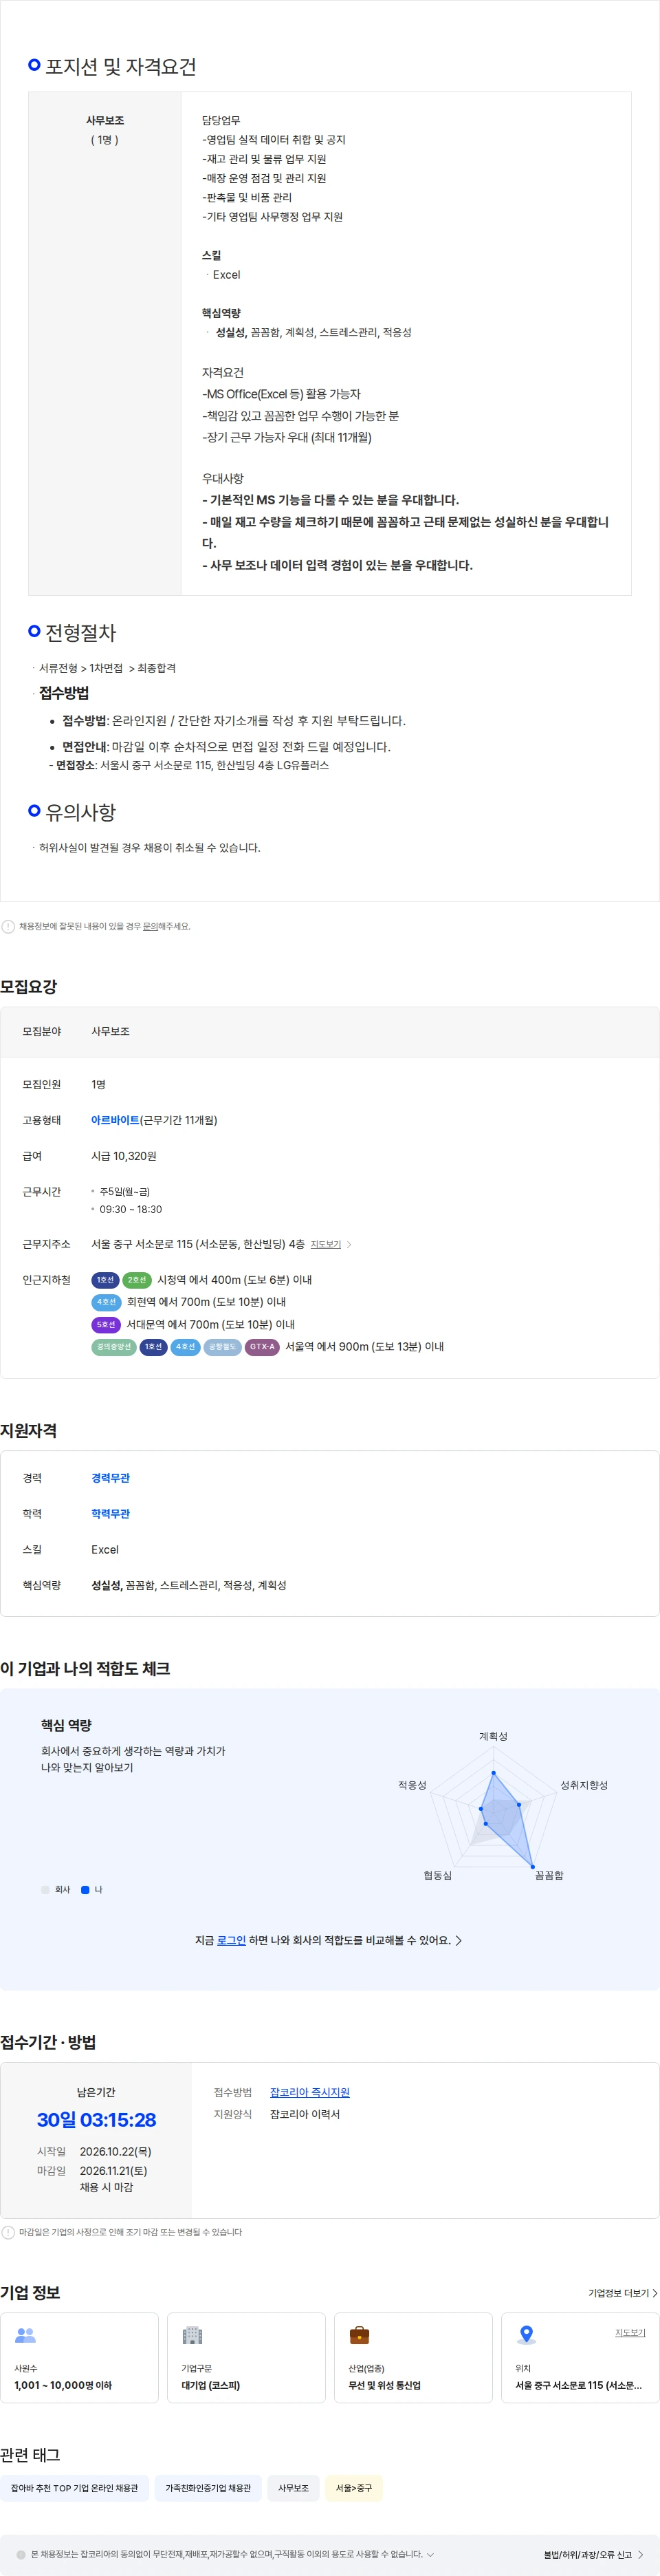660x2576 pixels.
Task: Open the 불법/허위/과장/오류 신고 link
Action: coord(588,2554)
